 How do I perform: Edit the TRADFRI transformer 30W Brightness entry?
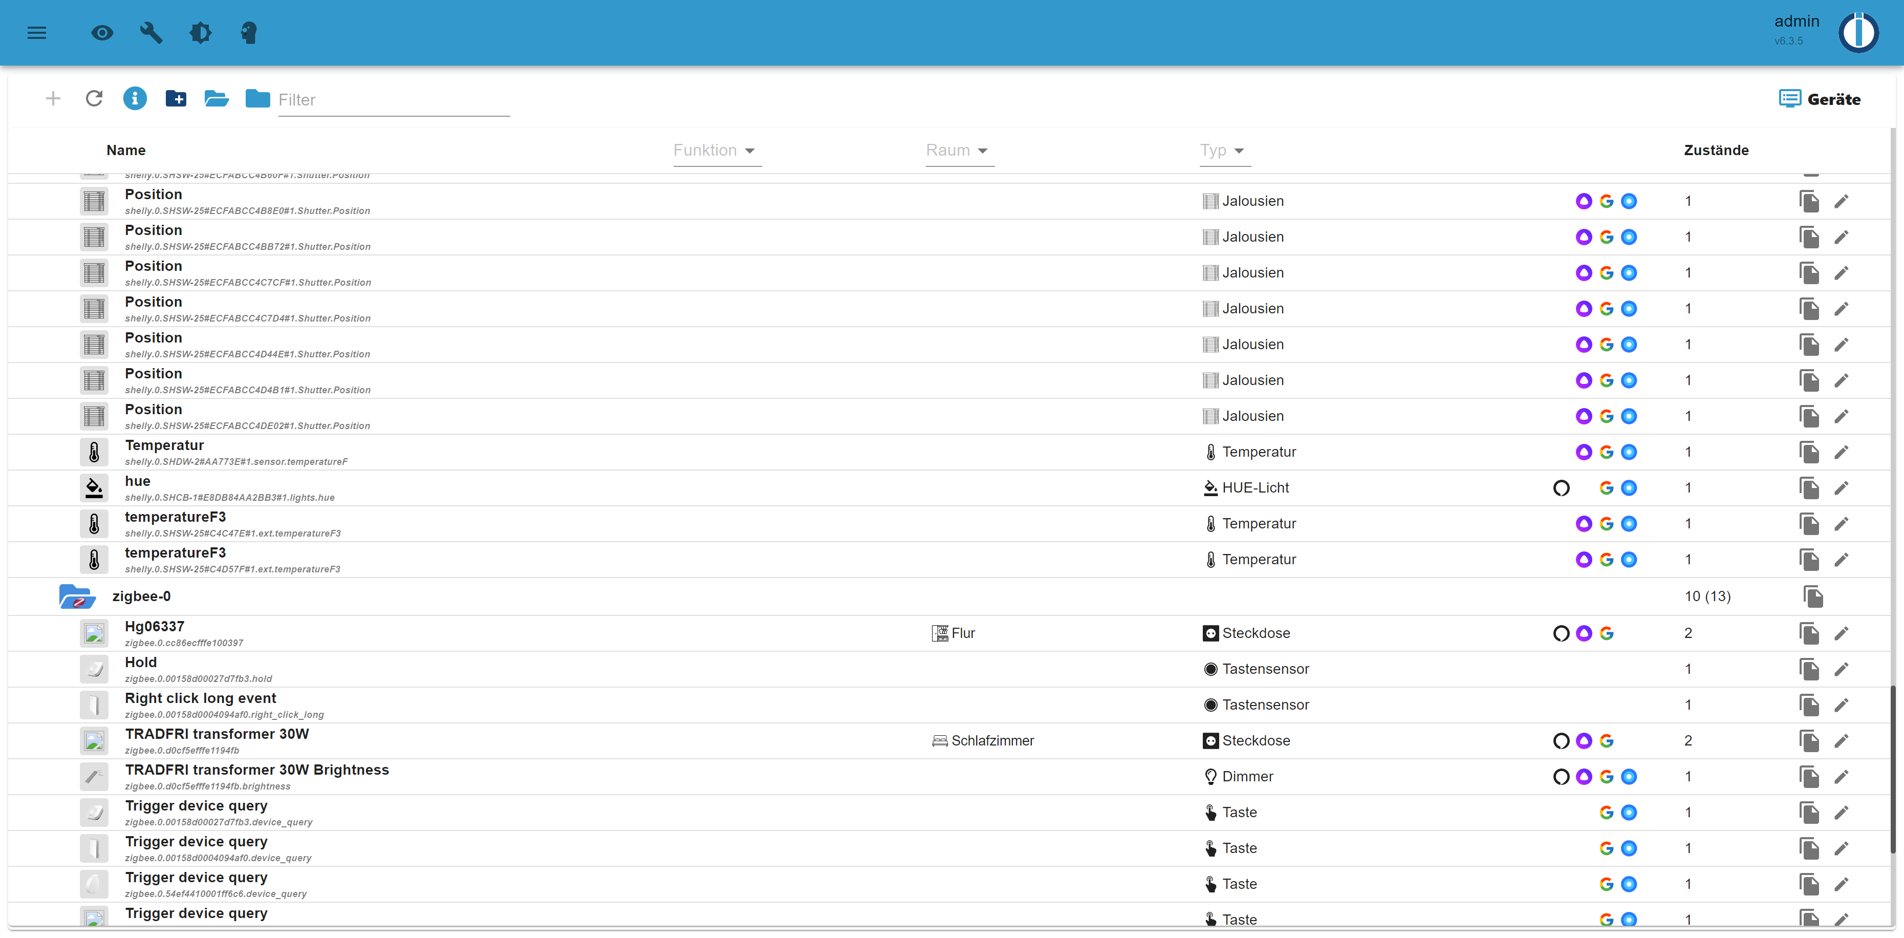pos(1841,777)
